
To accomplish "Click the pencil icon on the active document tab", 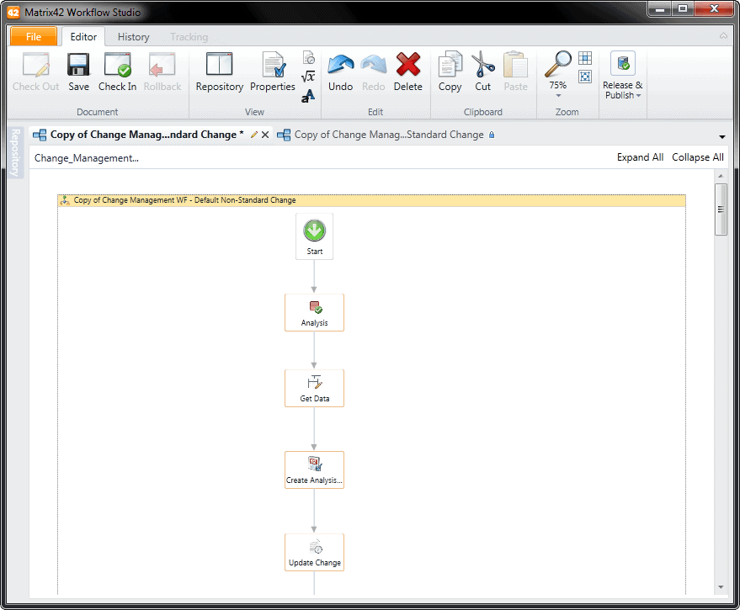I will click(254, 135).
